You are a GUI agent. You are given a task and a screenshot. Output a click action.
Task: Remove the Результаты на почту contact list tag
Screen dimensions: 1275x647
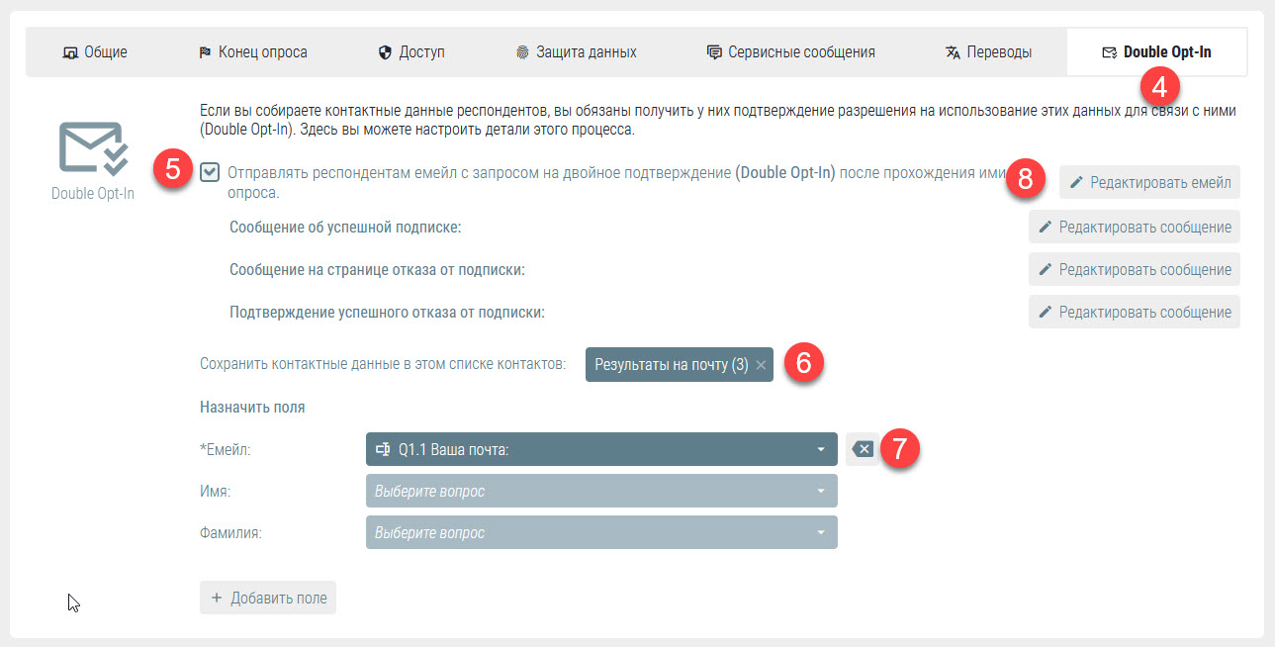point(761,365)
